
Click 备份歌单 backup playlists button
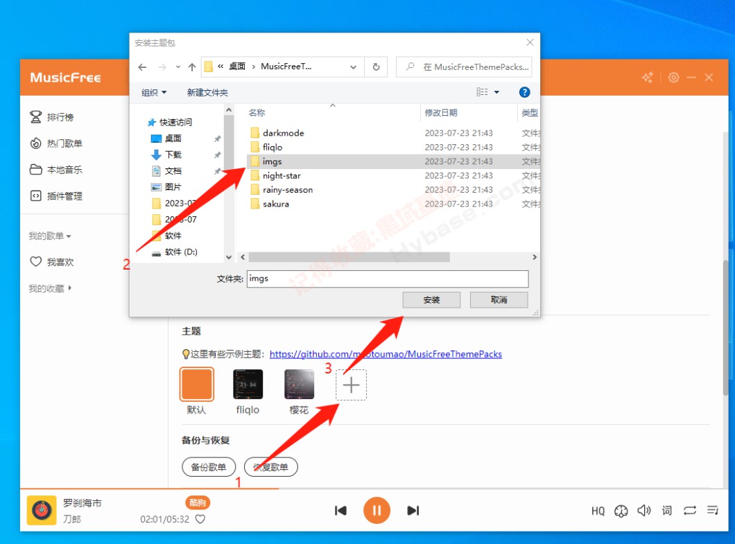(x=209, y=467)
